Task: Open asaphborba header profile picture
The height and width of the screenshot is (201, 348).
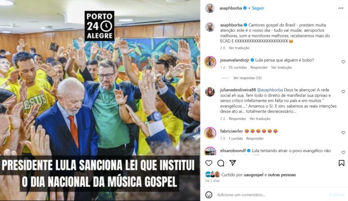Action: click(x=210, y=8)
